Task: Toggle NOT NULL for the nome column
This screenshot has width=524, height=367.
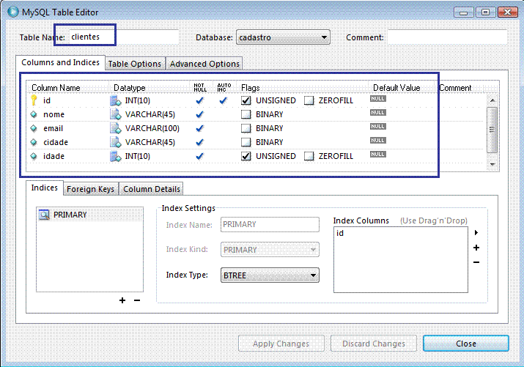Action: click(x=200, y=114)
